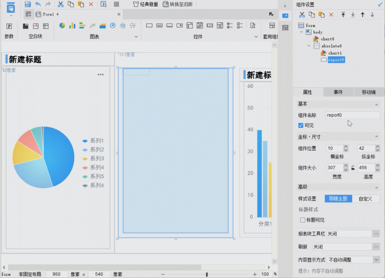Insert a pie chart from the chart ribbon

[x=62, y=26]
